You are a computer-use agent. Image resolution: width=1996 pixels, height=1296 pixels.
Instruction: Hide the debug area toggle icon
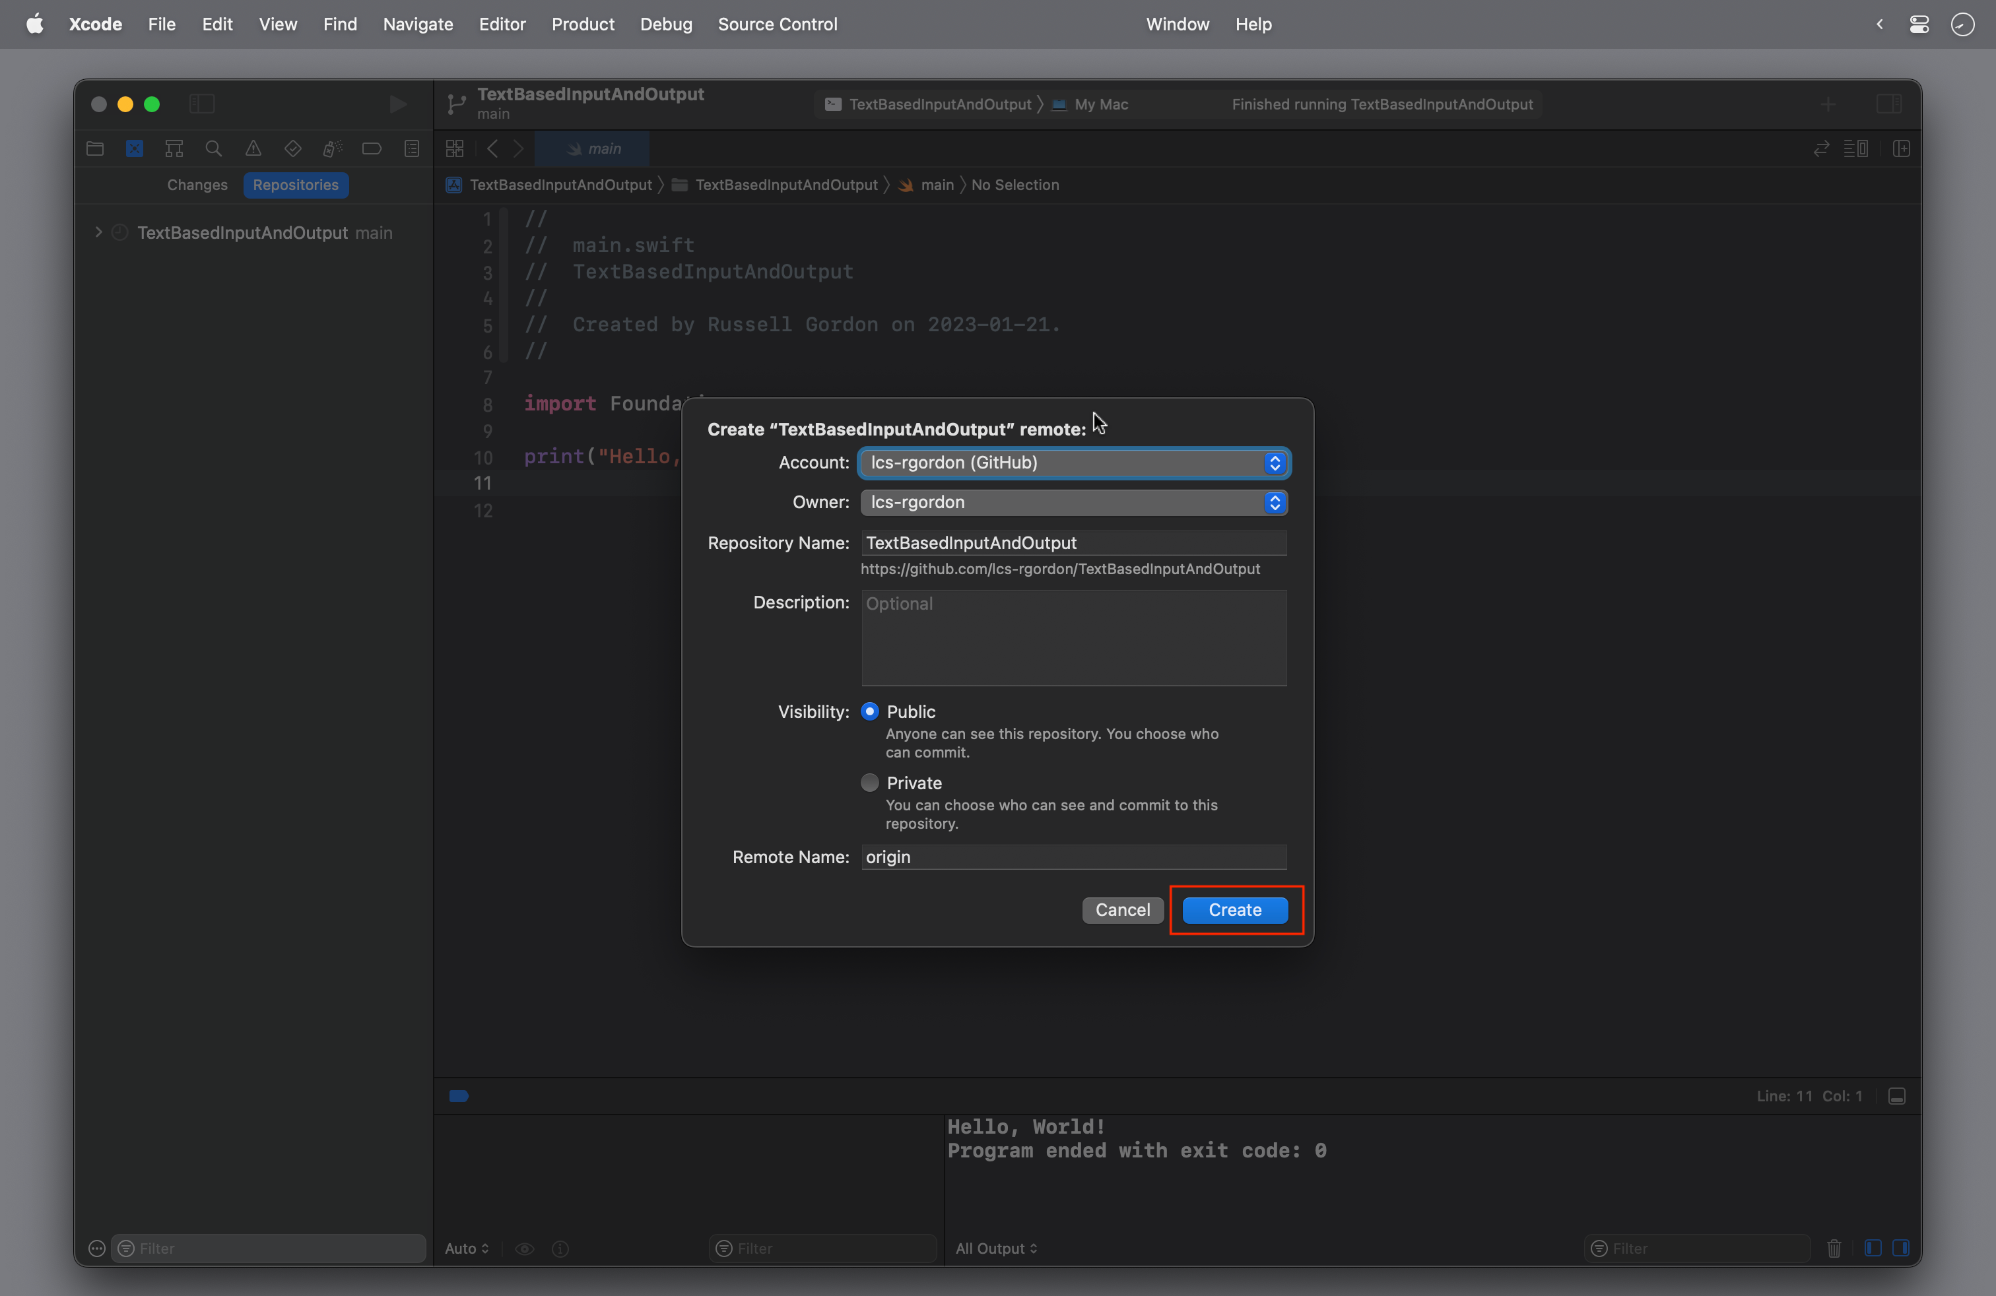pos(1897,1097)
